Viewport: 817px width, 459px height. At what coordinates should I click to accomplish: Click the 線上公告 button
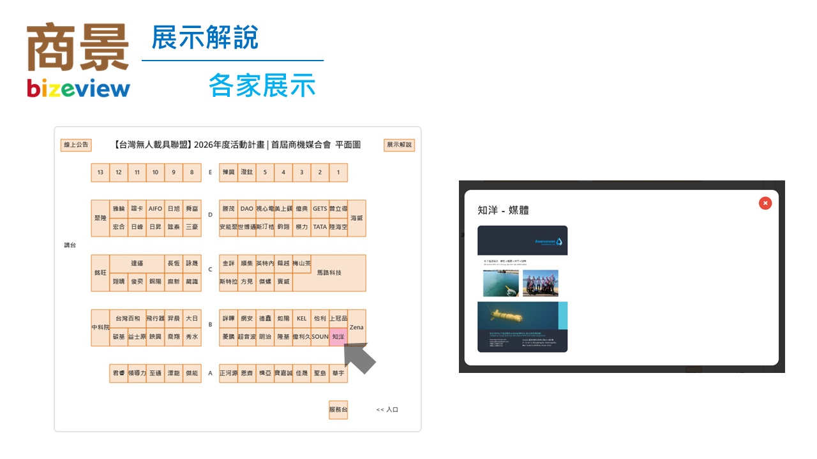[75, 145]
